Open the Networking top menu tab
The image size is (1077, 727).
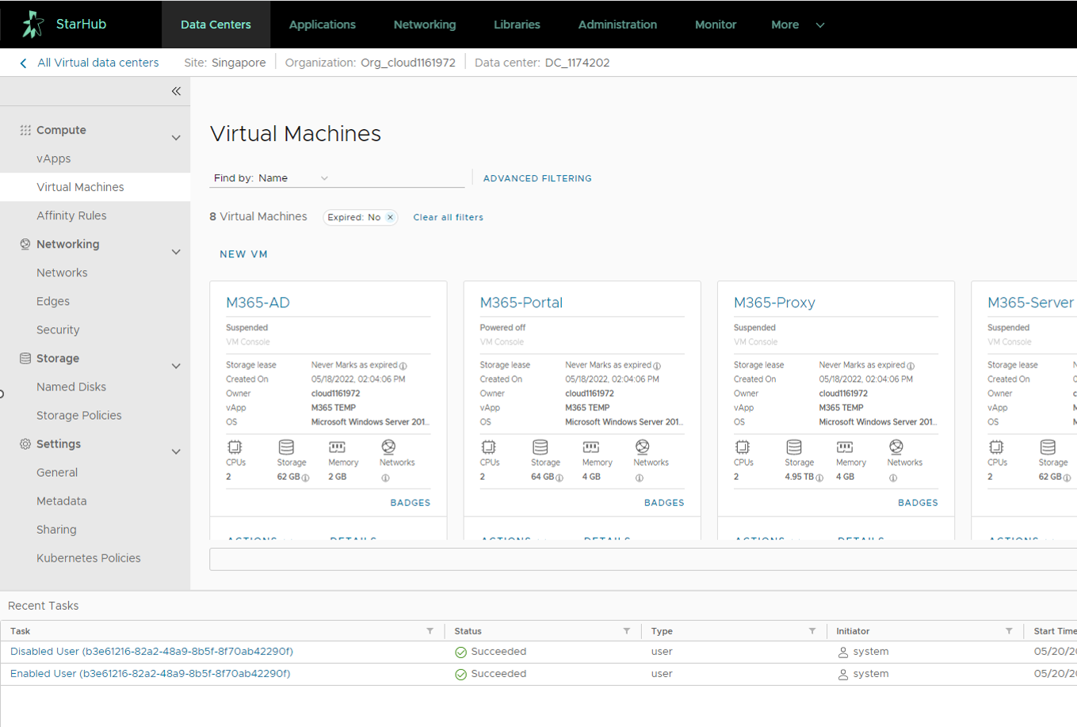coord(424,25)
